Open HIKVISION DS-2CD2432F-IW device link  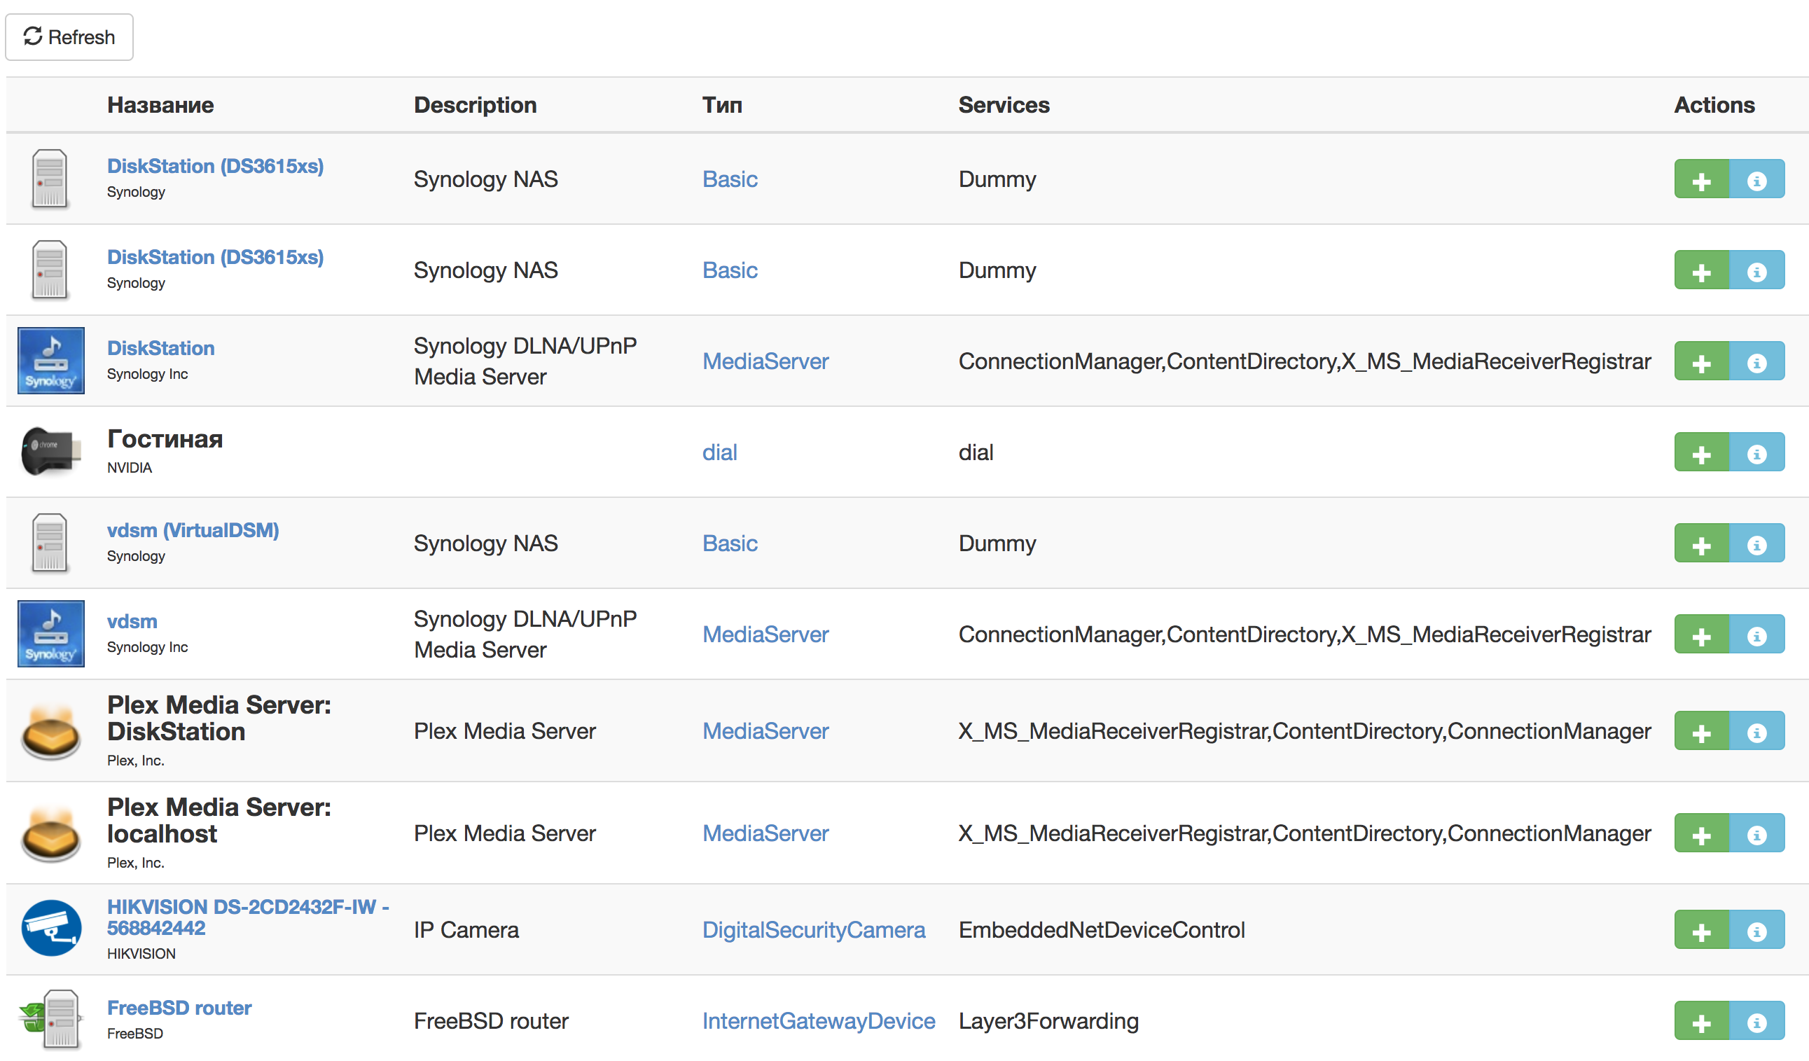pos(247,917)
